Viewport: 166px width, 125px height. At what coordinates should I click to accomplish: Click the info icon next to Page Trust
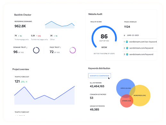point(61,48)
